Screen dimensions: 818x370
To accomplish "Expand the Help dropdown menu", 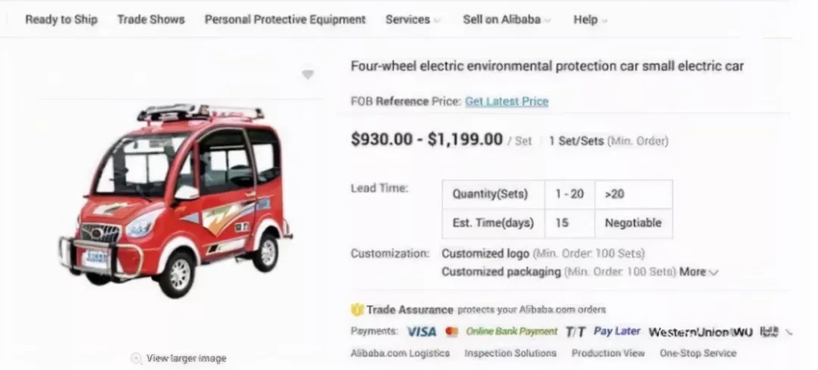I will pos(590,20).
